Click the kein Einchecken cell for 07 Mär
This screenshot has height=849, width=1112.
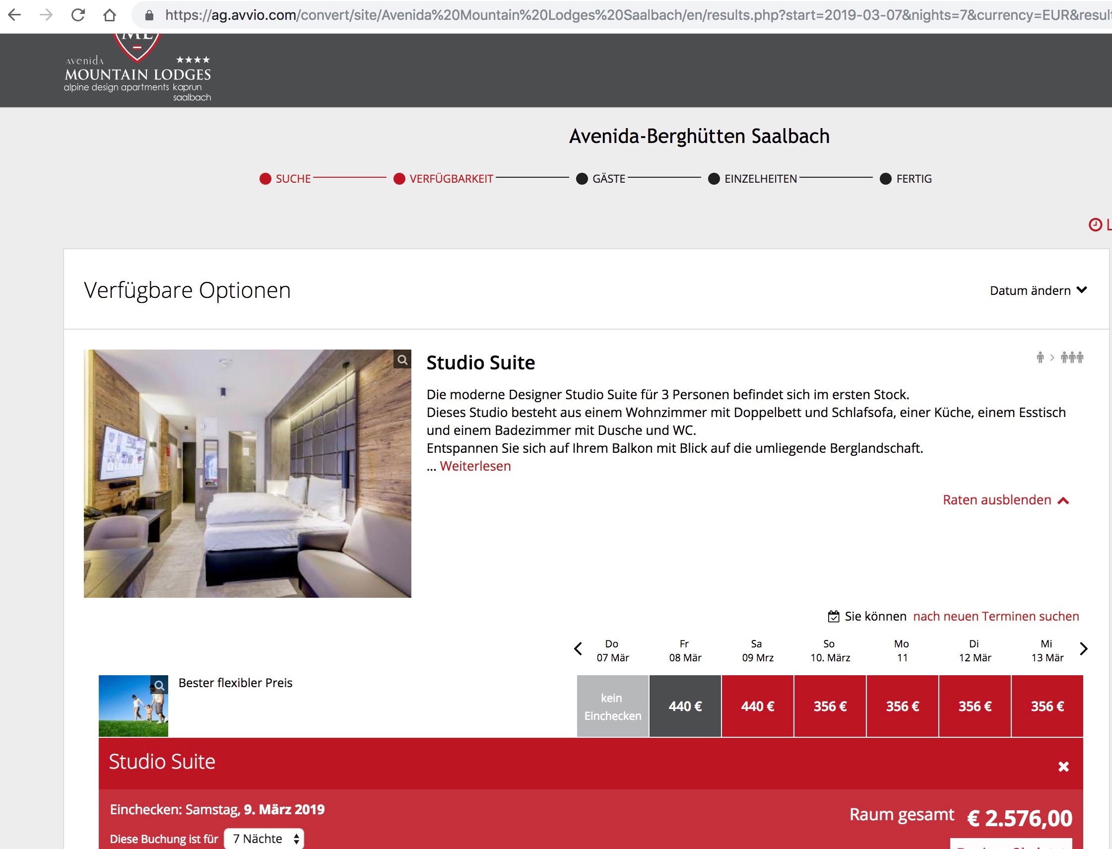click(612, 707)
